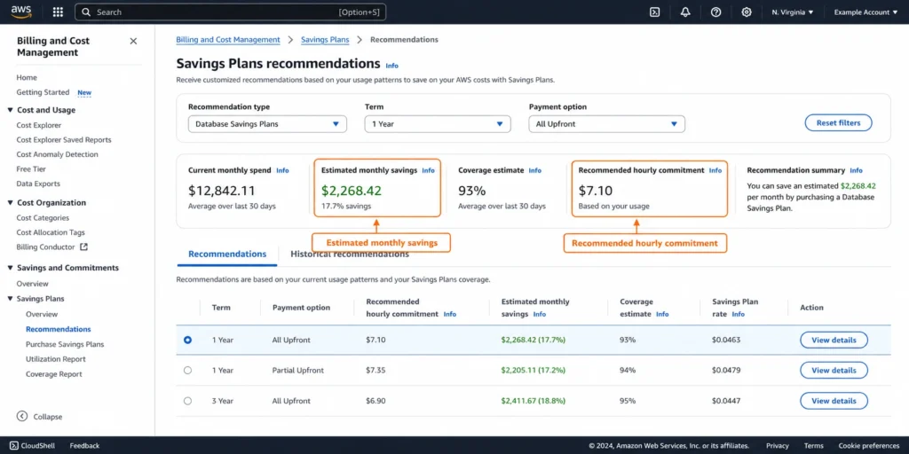Open the Example Account menu
Image resolution: width=909 pixels, height=454 pixels.
(866, 12)
